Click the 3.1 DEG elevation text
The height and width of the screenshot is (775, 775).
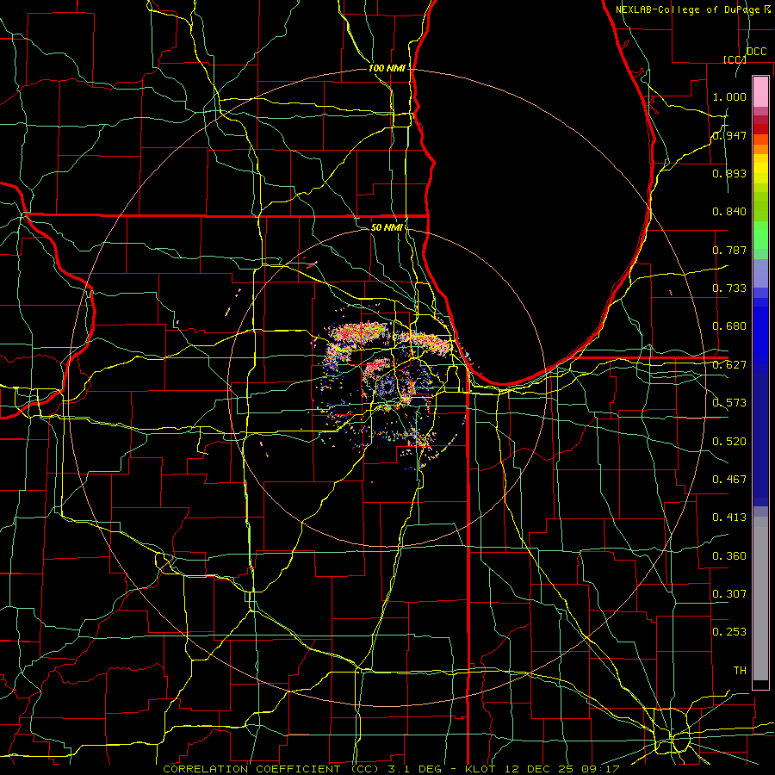[413, 769]
